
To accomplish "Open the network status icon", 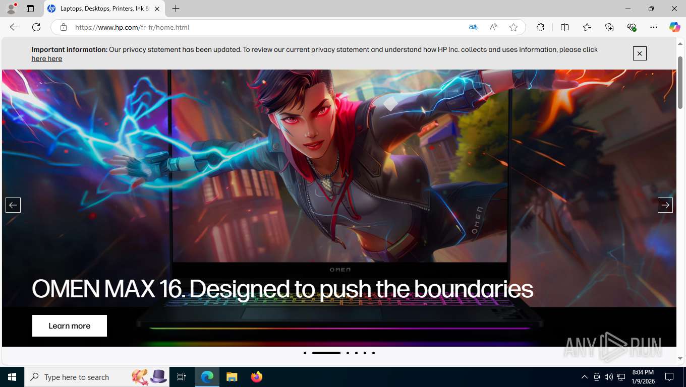I will 621,377.
